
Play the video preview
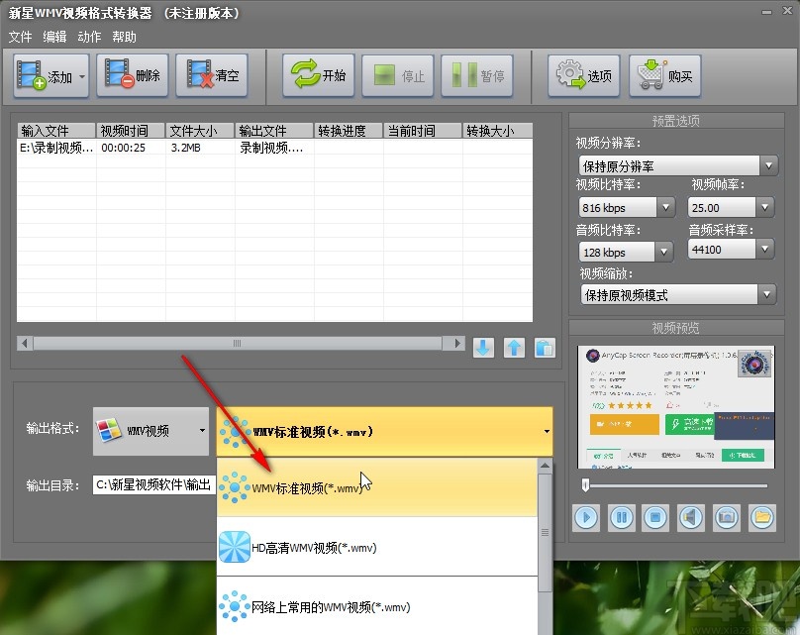586,517
